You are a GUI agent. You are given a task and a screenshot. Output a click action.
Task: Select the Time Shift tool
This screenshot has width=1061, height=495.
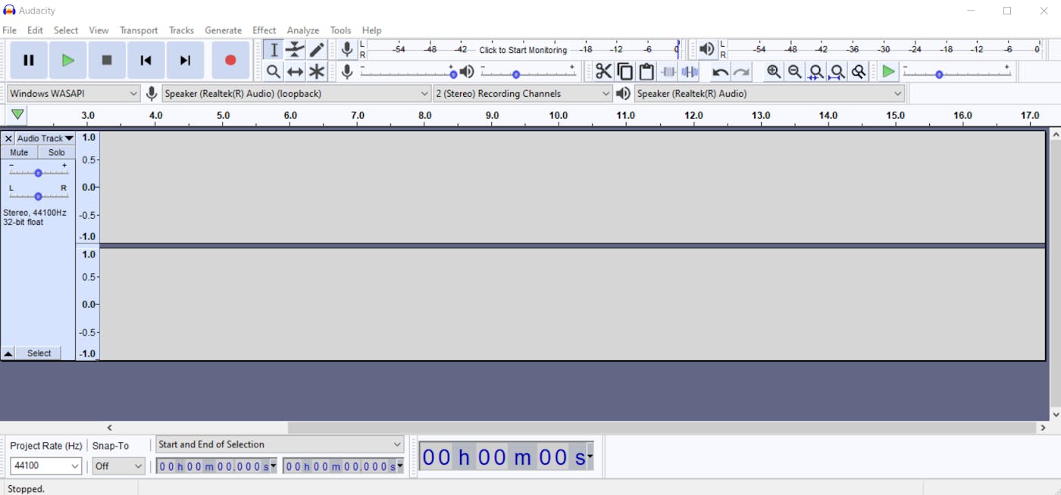(296, 71)
